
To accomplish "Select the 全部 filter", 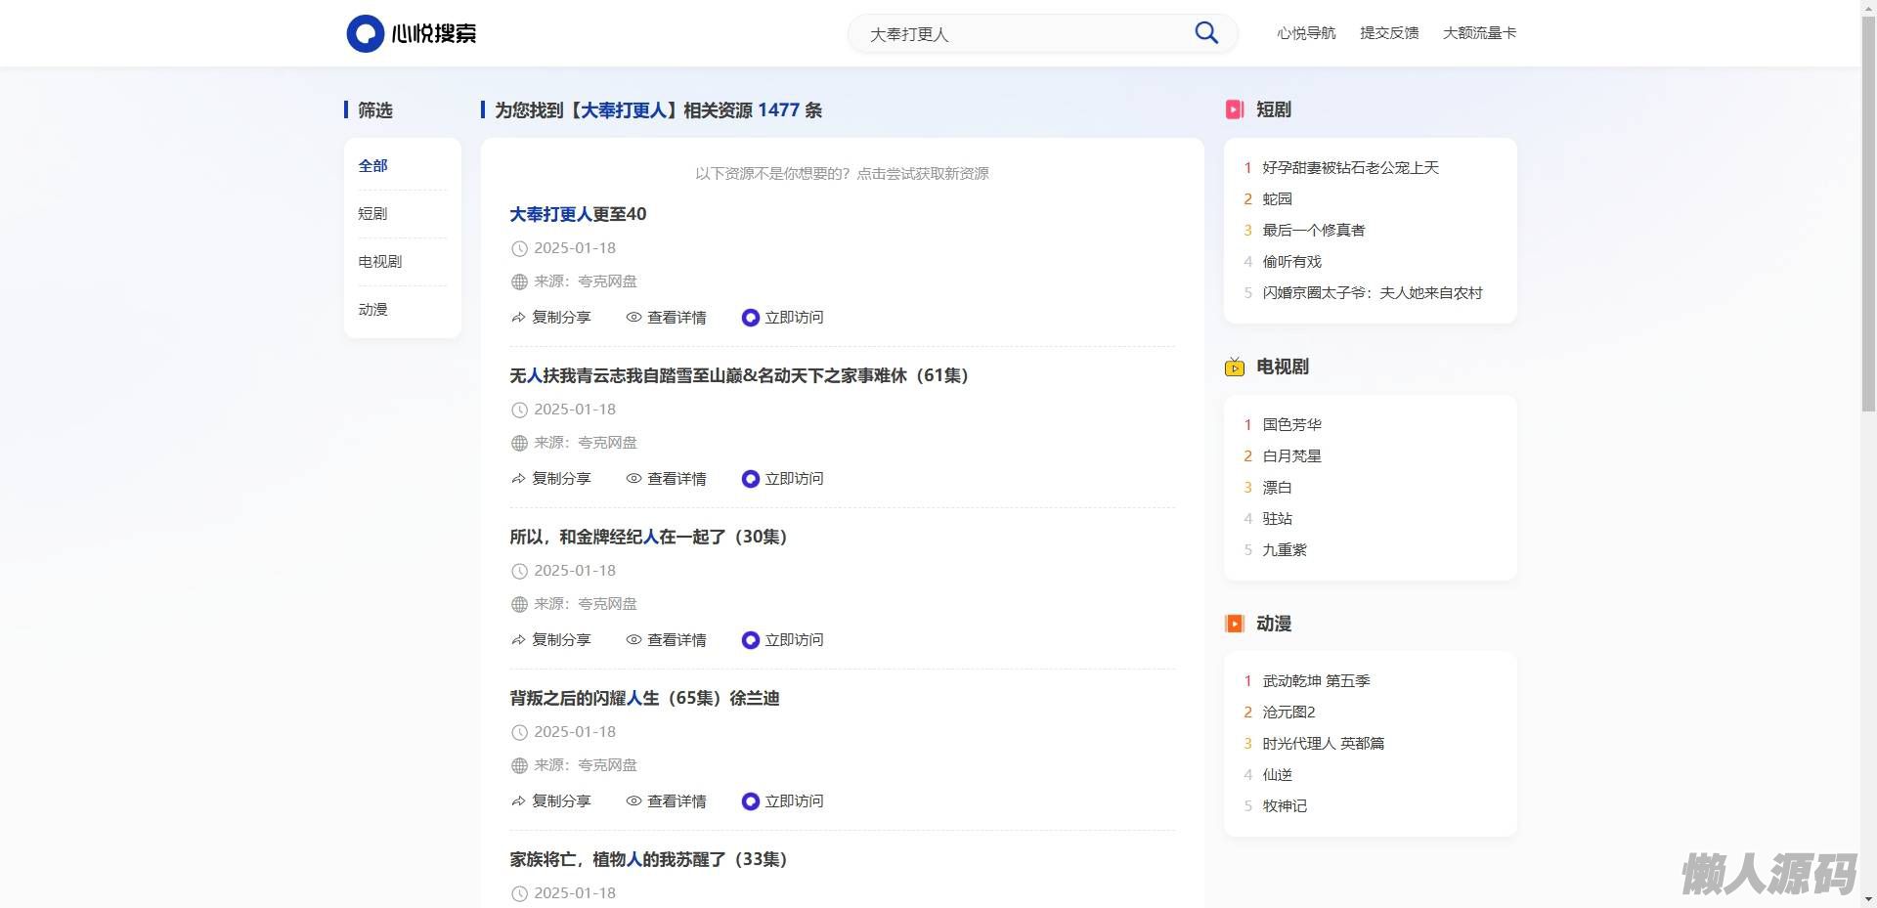I will pos(372,166).
